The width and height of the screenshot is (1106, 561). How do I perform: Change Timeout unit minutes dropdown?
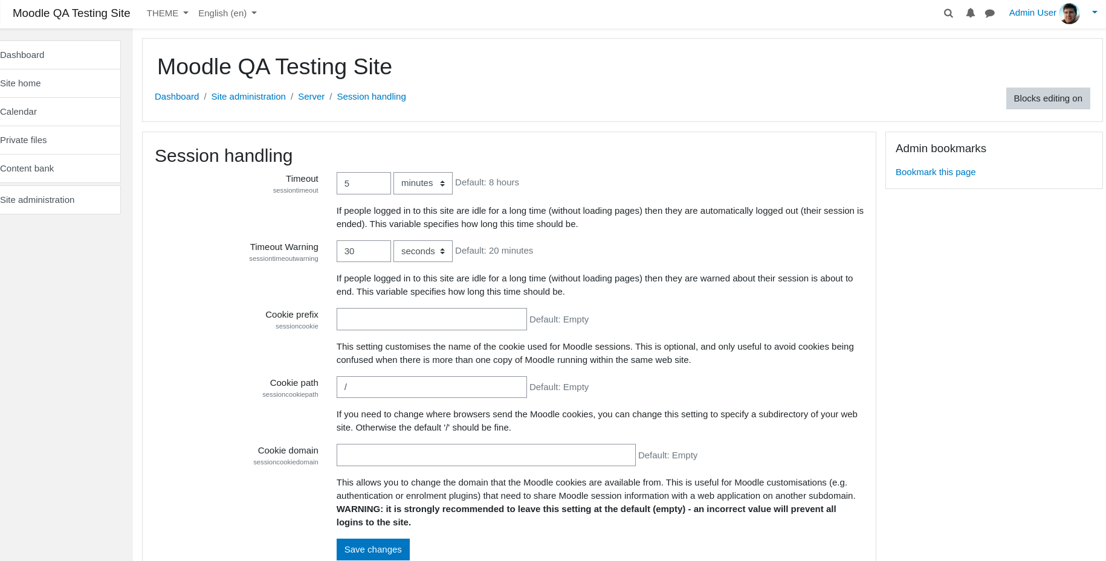(423, 183)
